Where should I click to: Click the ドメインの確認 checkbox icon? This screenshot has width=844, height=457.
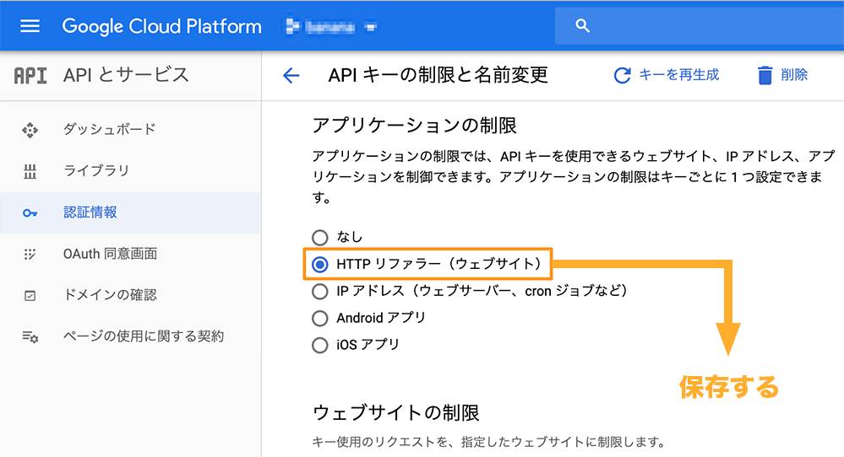(30, 295)
